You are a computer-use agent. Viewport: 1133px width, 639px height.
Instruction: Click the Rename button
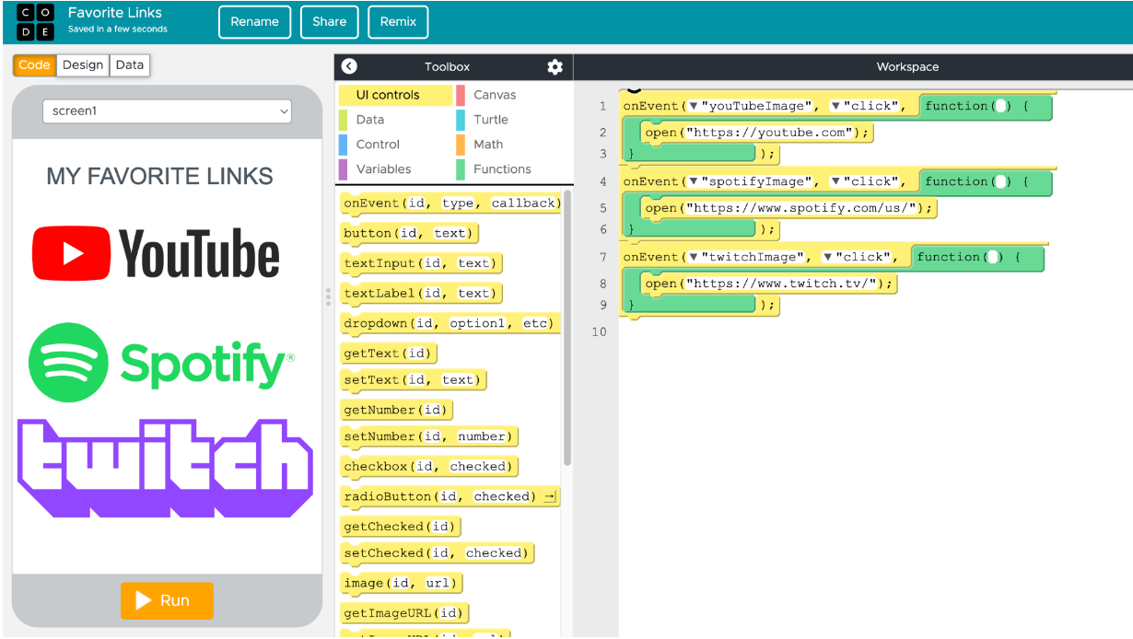[x=255, y=22]
